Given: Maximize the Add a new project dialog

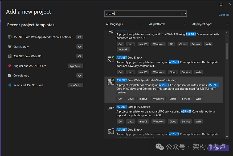Looking at the screenshot, I should click(221, 4).
